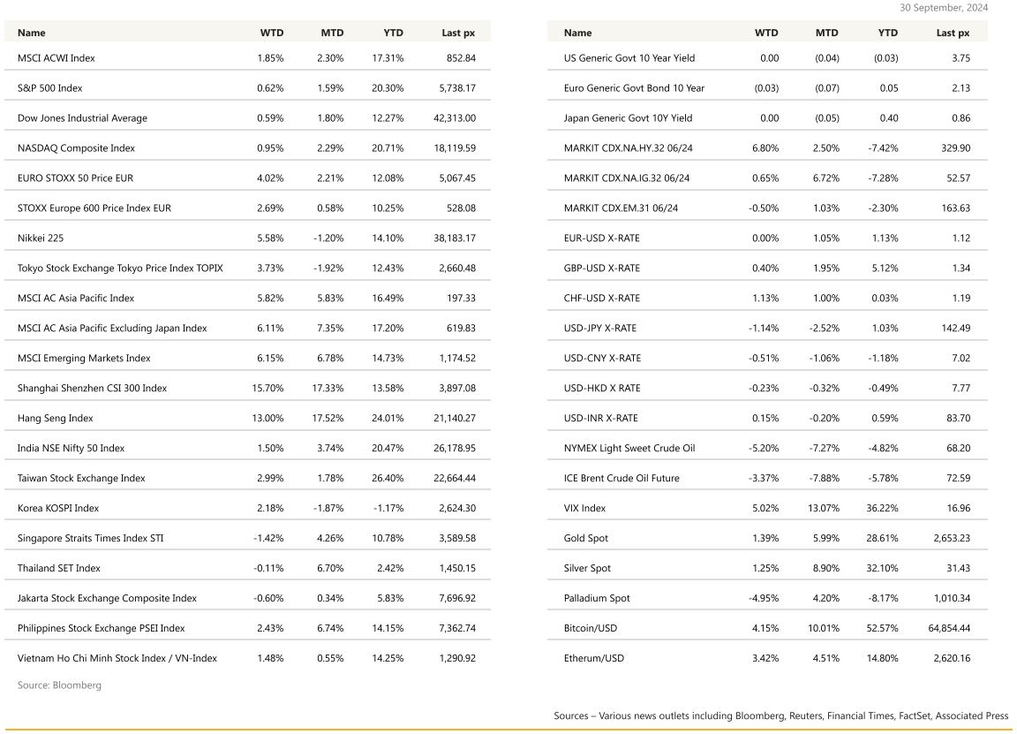
Task: Select US Generic Govt 10 Year Yield label
Action: tap(629, 58)
